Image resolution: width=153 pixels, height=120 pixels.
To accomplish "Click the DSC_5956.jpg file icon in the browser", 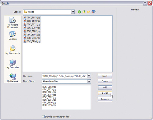I will tap(25, 38).
